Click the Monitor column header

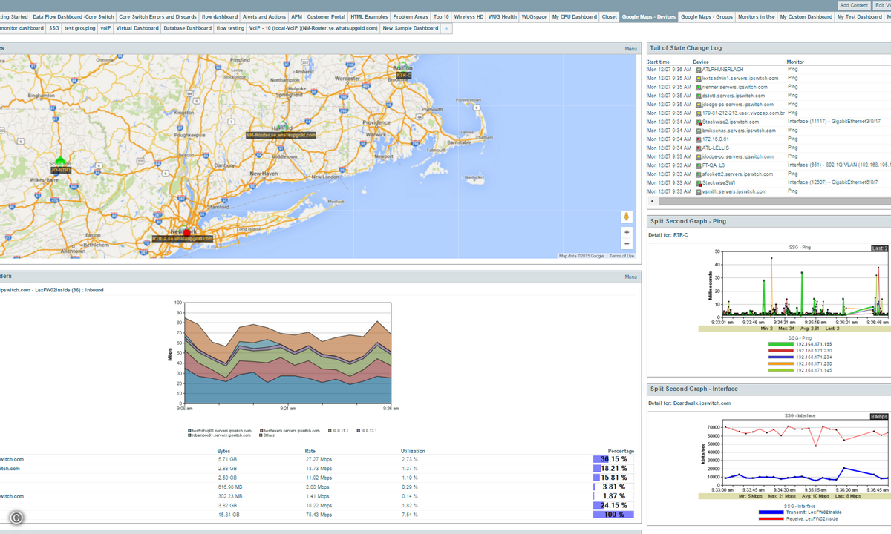click(795, 62)
